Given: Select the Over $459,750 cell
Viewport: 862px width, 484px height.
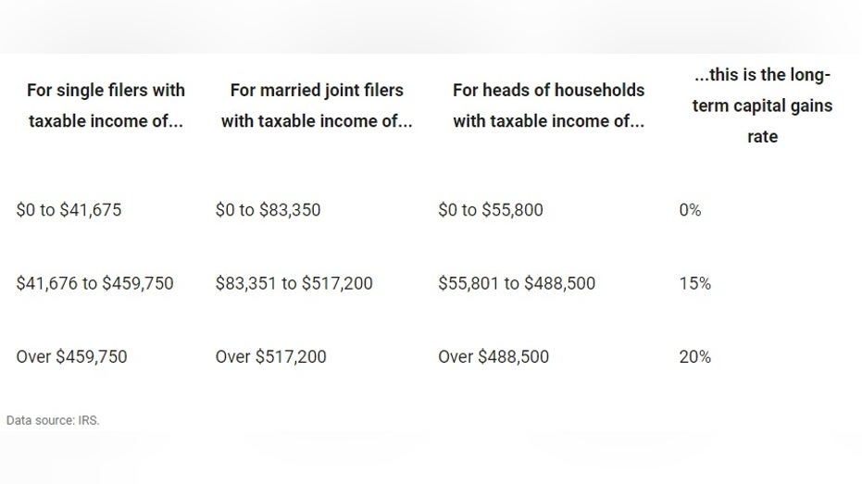Looking at the screenshot, I should (x=71, y=357).
